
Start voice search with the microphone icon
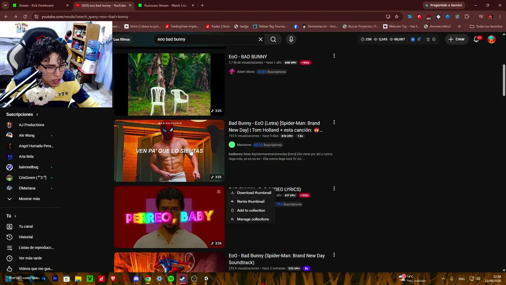click(x=291, y=39)
